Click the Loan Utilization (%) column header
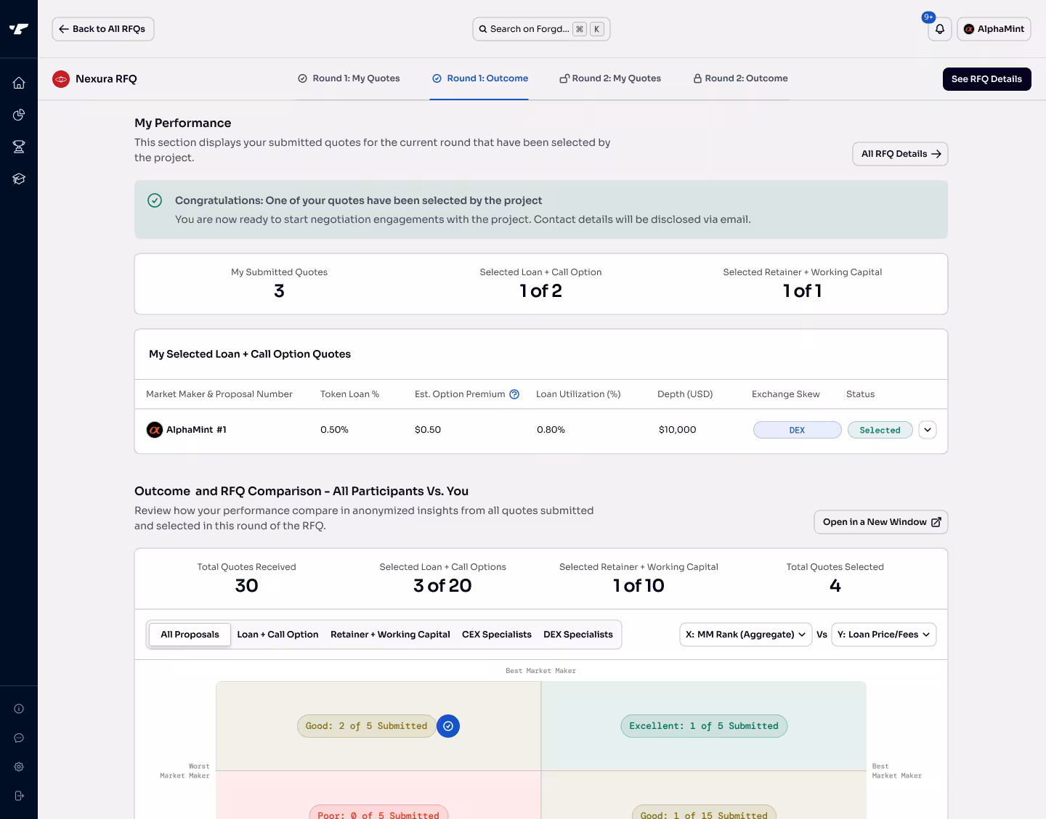 578,394
